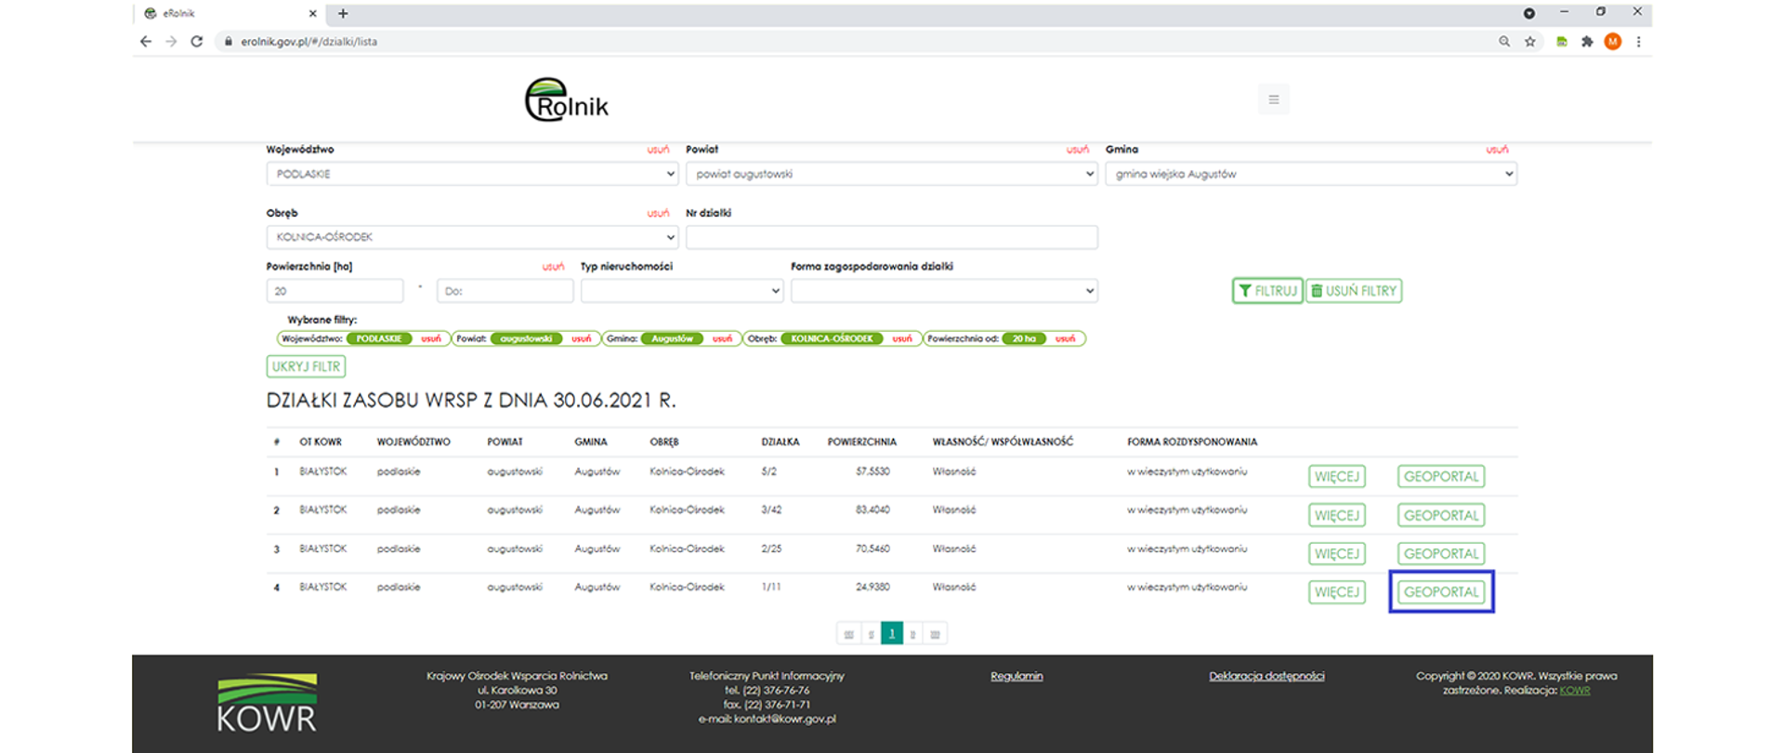The width and height of the screenshot is (1784, 753).
Task: Expand the Powiat dropdown
Action: (891, 174)
